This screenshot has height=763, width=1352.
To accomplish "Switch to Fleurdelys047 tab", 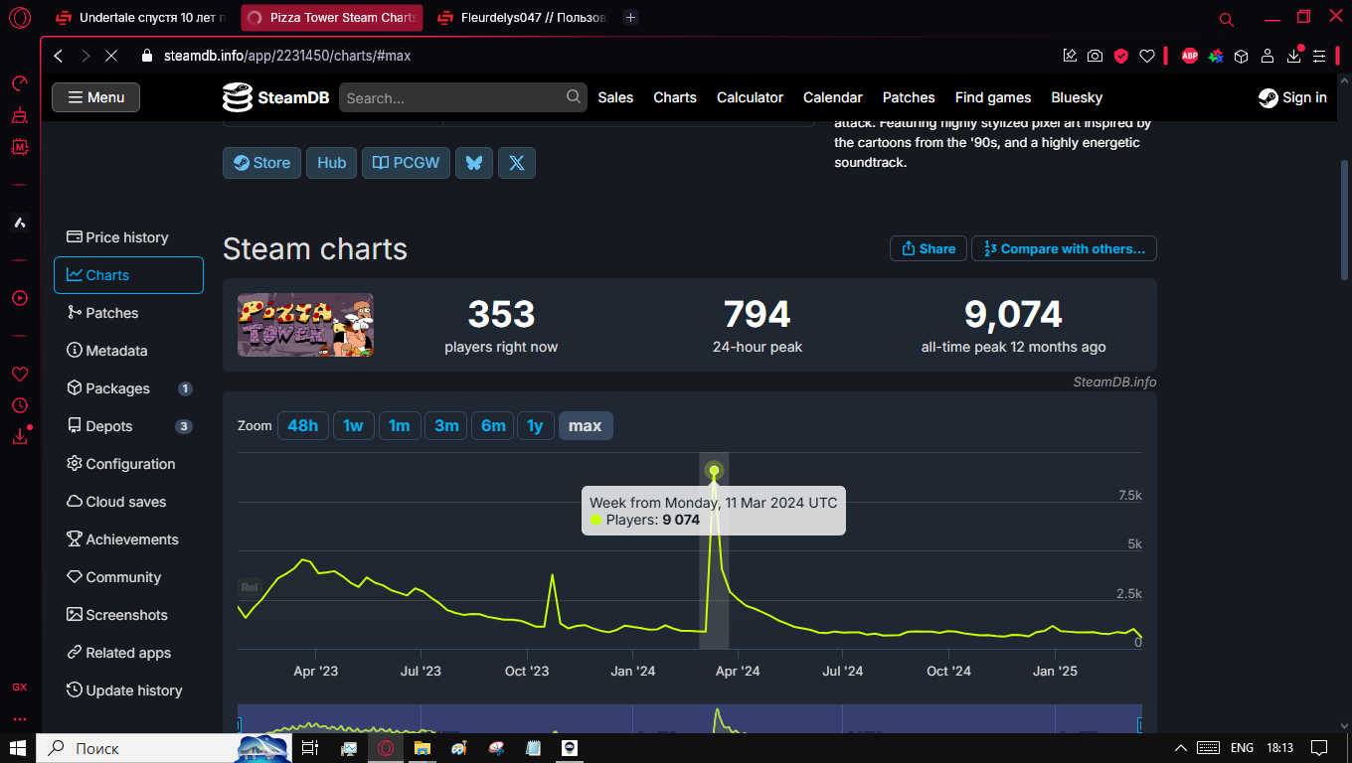I will 520,18.
